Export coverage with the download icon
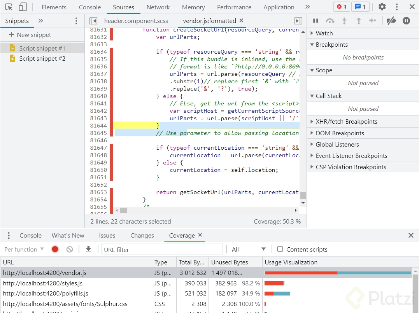The height and width of the screenshot is (313, 419). [x=89, y=249]
